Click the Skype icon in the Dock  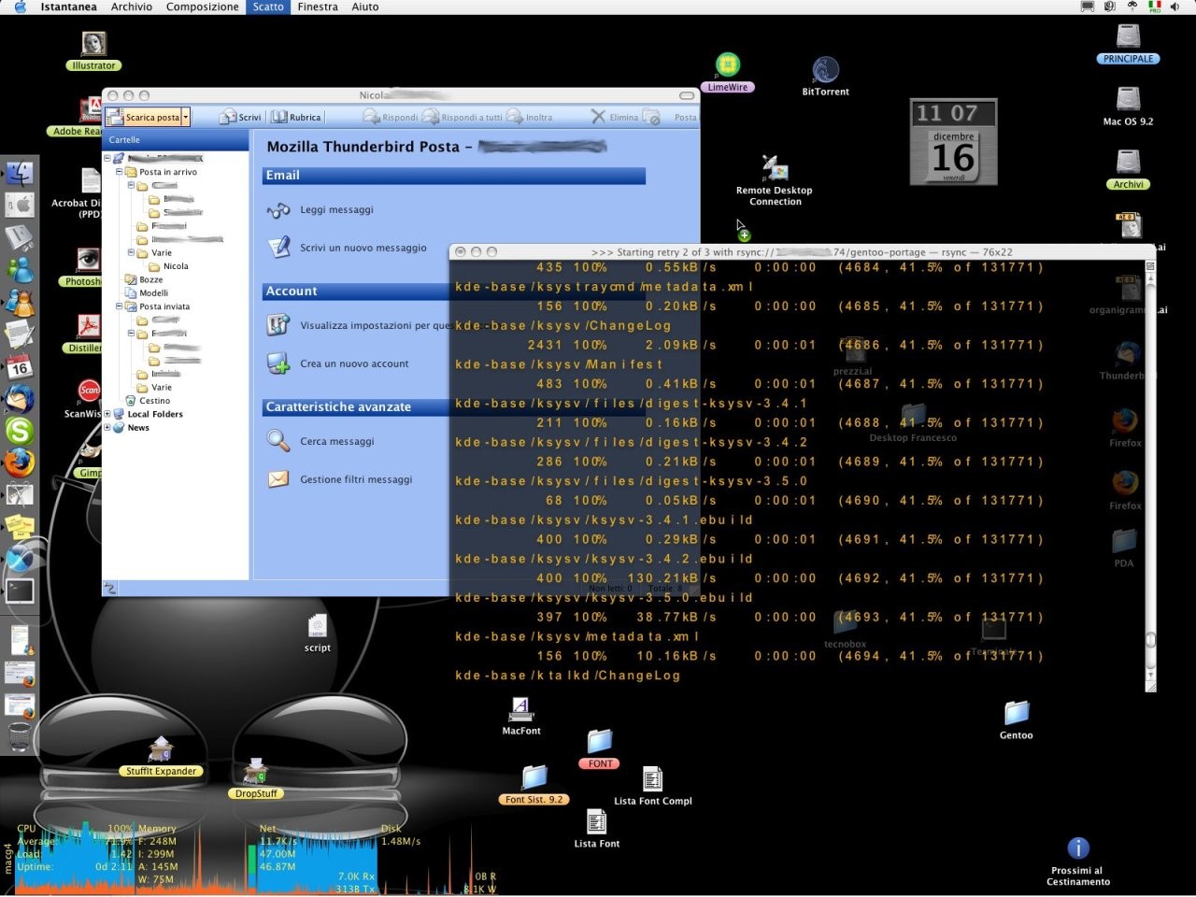point(20,431)
